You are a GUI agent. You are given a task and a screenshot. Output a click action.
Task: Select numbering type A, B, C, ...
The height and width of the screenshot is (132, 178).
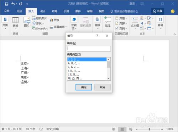pos(87,63)
